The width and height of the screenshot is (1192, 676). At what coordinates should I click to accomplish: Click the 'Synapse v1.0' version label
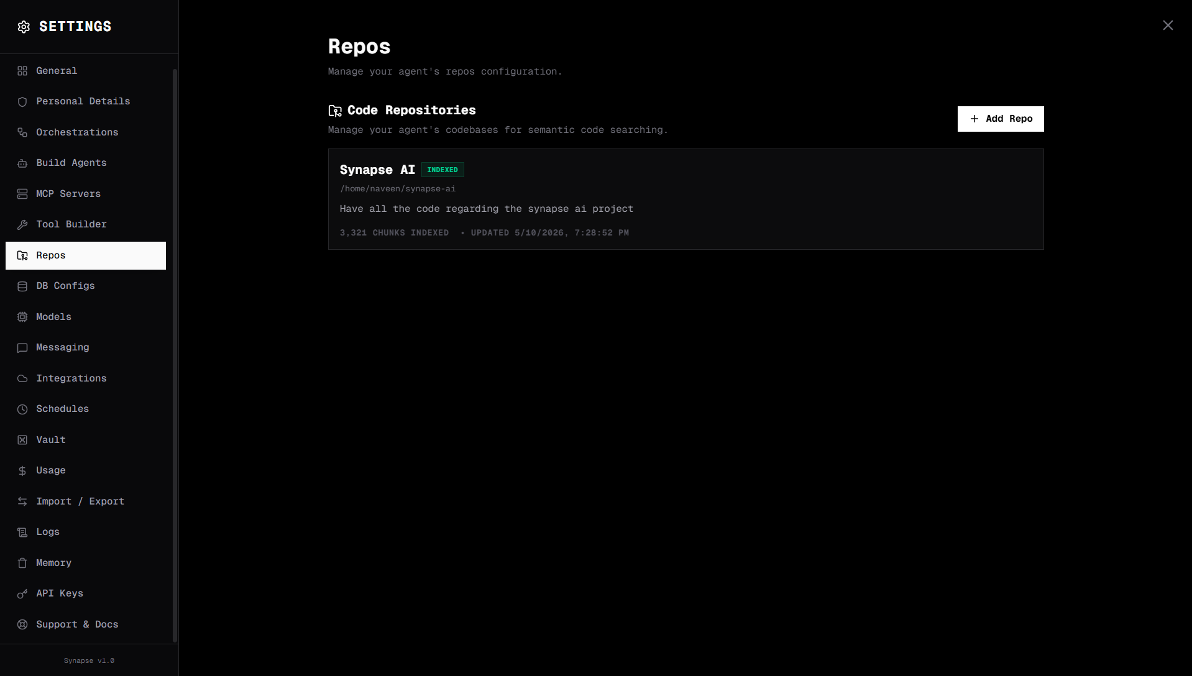click(x=89, y=661)
